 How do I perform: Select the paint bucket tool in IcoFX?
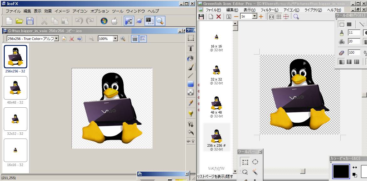coord(191,58)
